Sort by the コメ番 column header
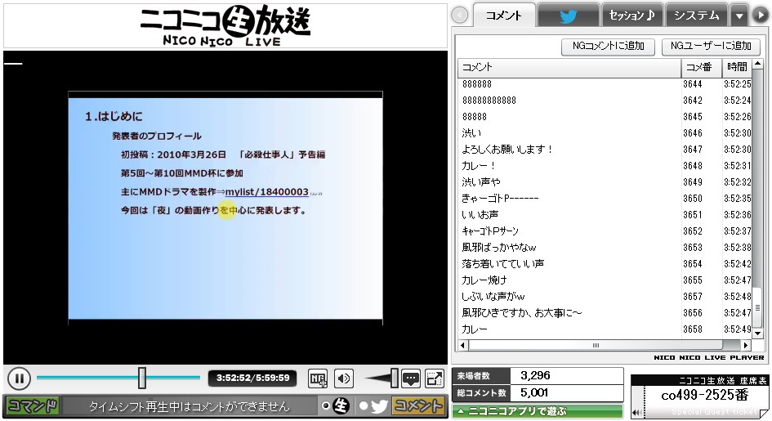This screenshot has width=772, height=421. [701, 68]
